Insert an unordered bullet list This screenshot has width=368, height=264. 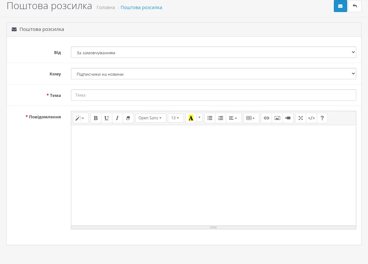pyautogui.click(x=210, y=118)
